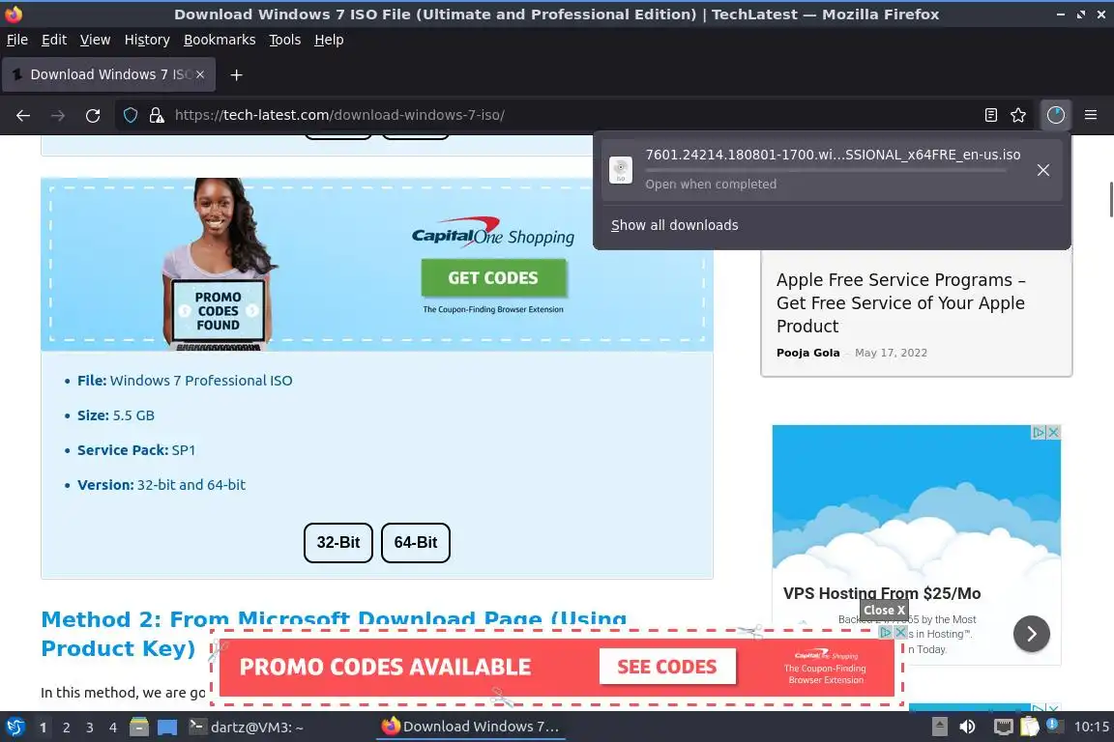Switch to workspace 3
Image resolution: width=1114 pixels, height=742 pixels.
90,728
